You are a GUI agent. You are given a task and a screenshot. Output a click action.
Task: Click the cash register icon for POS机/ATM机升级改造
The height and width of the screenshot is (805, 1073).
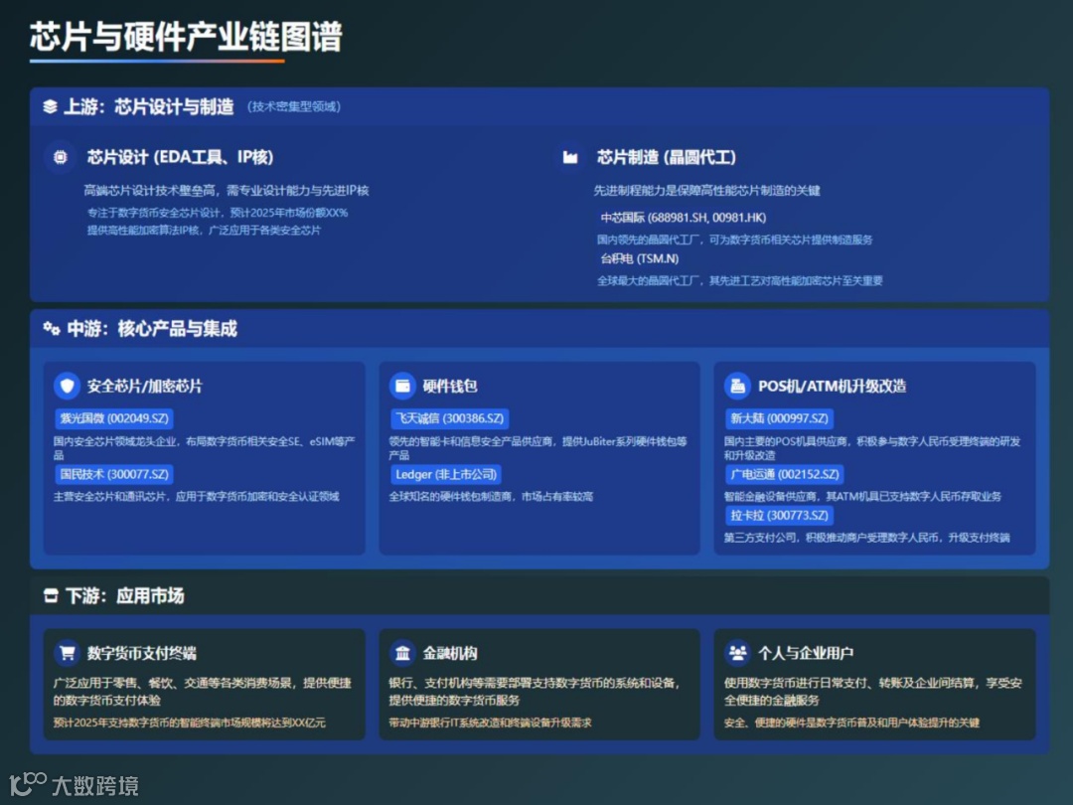pyautogui.click(x=737, y=386)
